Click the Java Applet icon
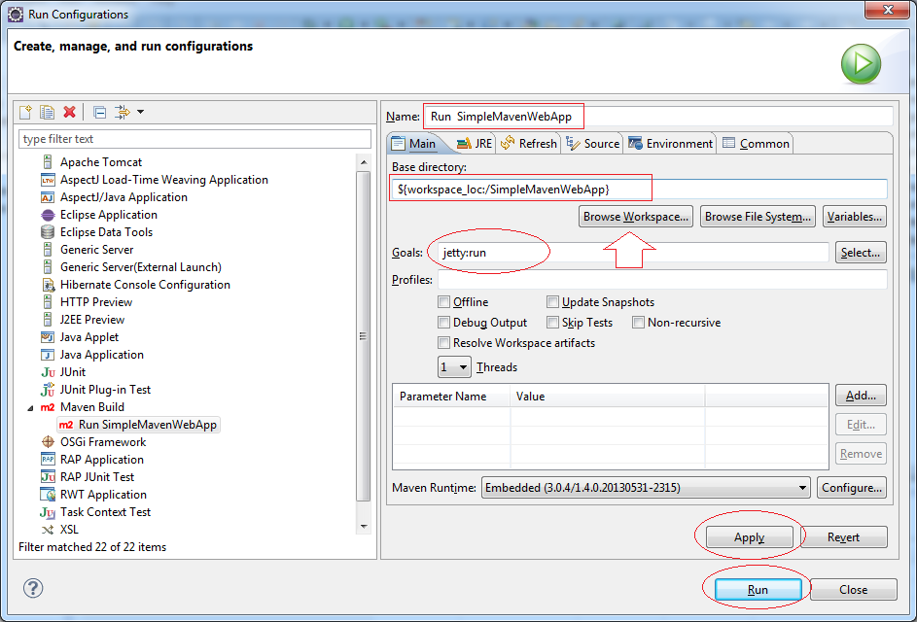 coord(48,337)
